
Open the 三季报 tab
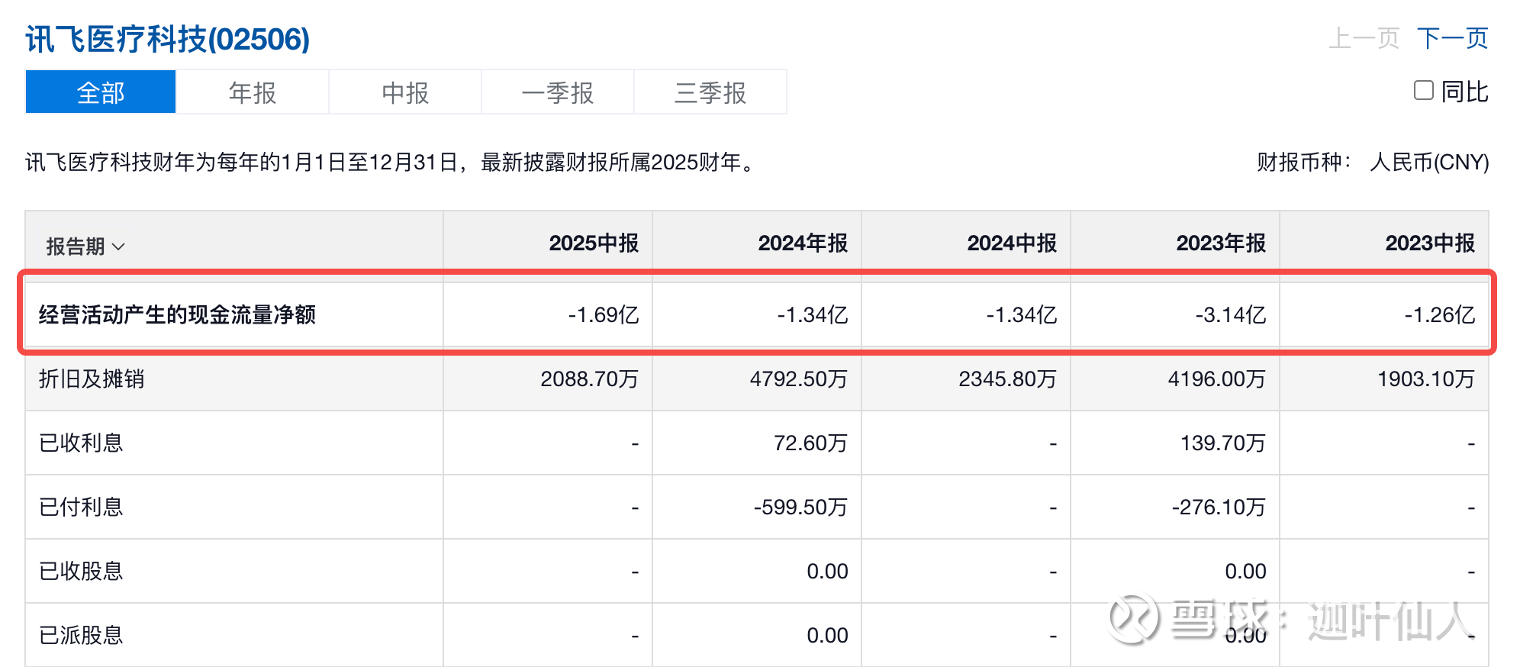(x=710, y=92)
